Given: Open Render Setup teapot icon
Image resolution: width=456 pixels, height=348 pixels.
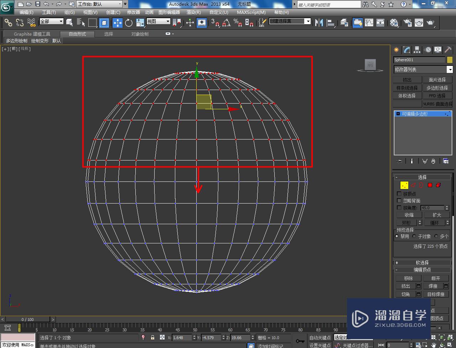Looking at the screenshot, I should pos(407,23).
